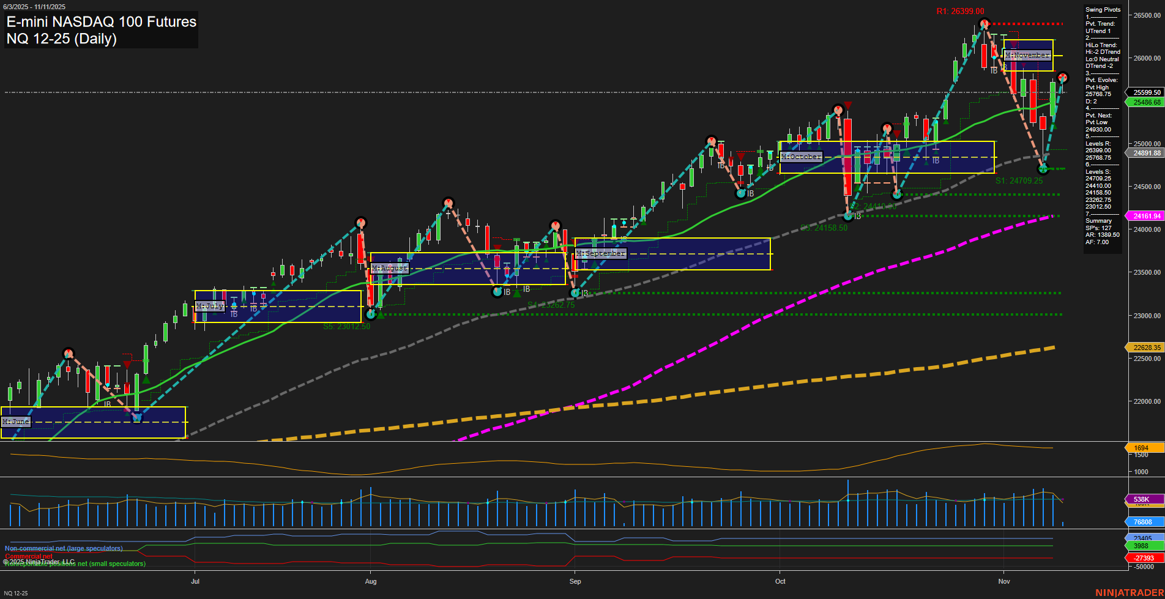Select the IB label beside the November range box
The image size is (1165, 599).
pyautogui.click(x=994, y=70)
